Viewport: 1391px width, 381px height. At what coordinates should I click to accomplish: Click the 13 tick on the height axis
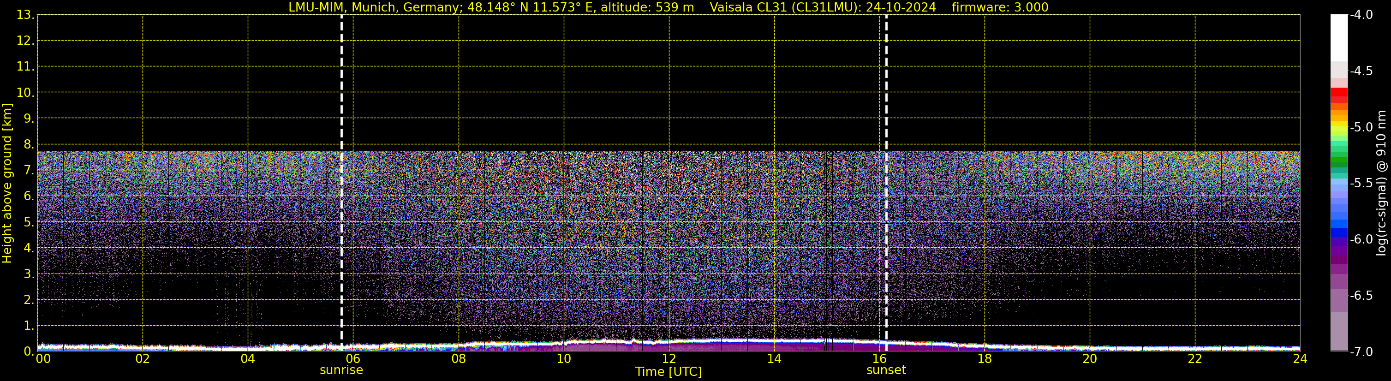pos(24,15)
